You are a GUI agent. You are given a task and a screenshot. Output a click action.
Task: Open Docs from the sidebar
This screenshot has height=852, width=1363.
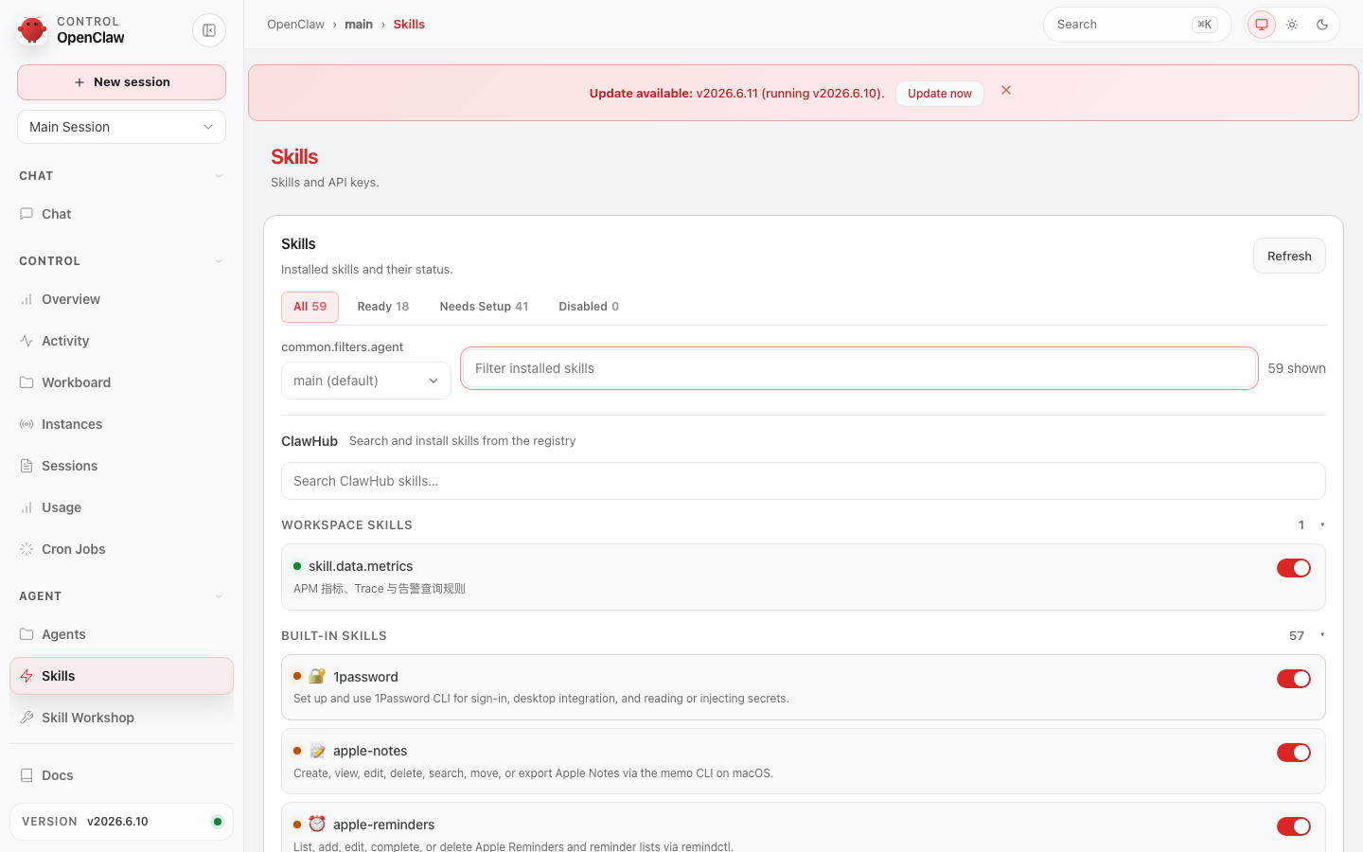[x=121, y=775]
